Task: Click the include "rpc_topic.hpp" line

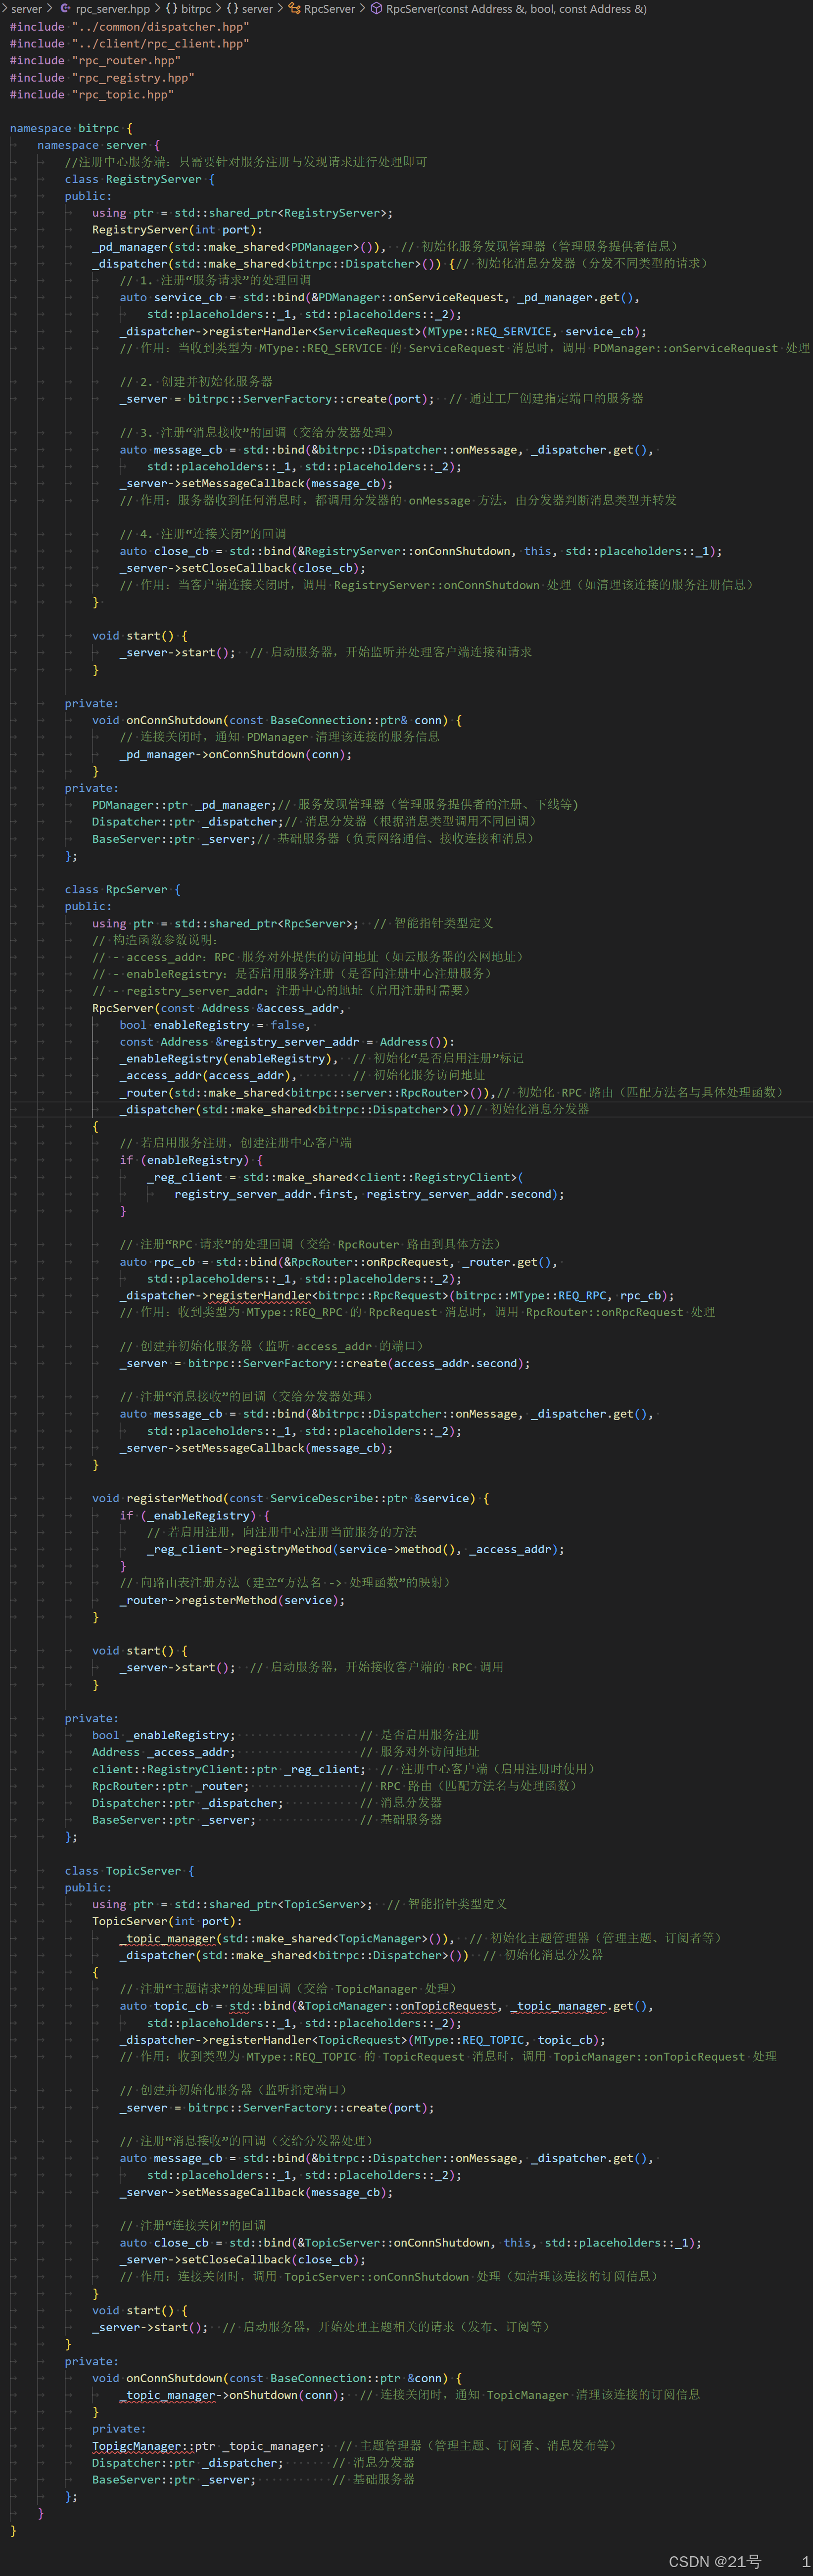Action: coord(92,95)
